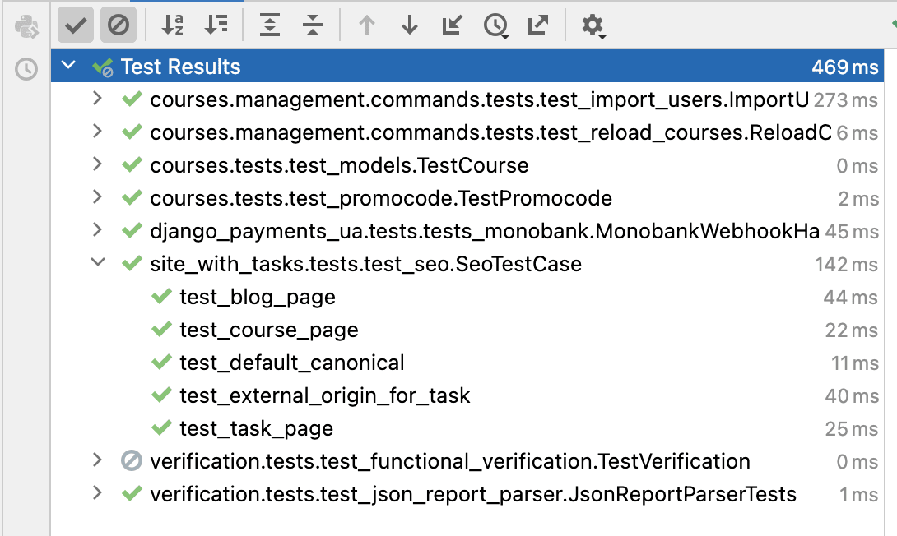Open test runner settings gear
This screenshot has width=897, height=536.
[593, 26]
